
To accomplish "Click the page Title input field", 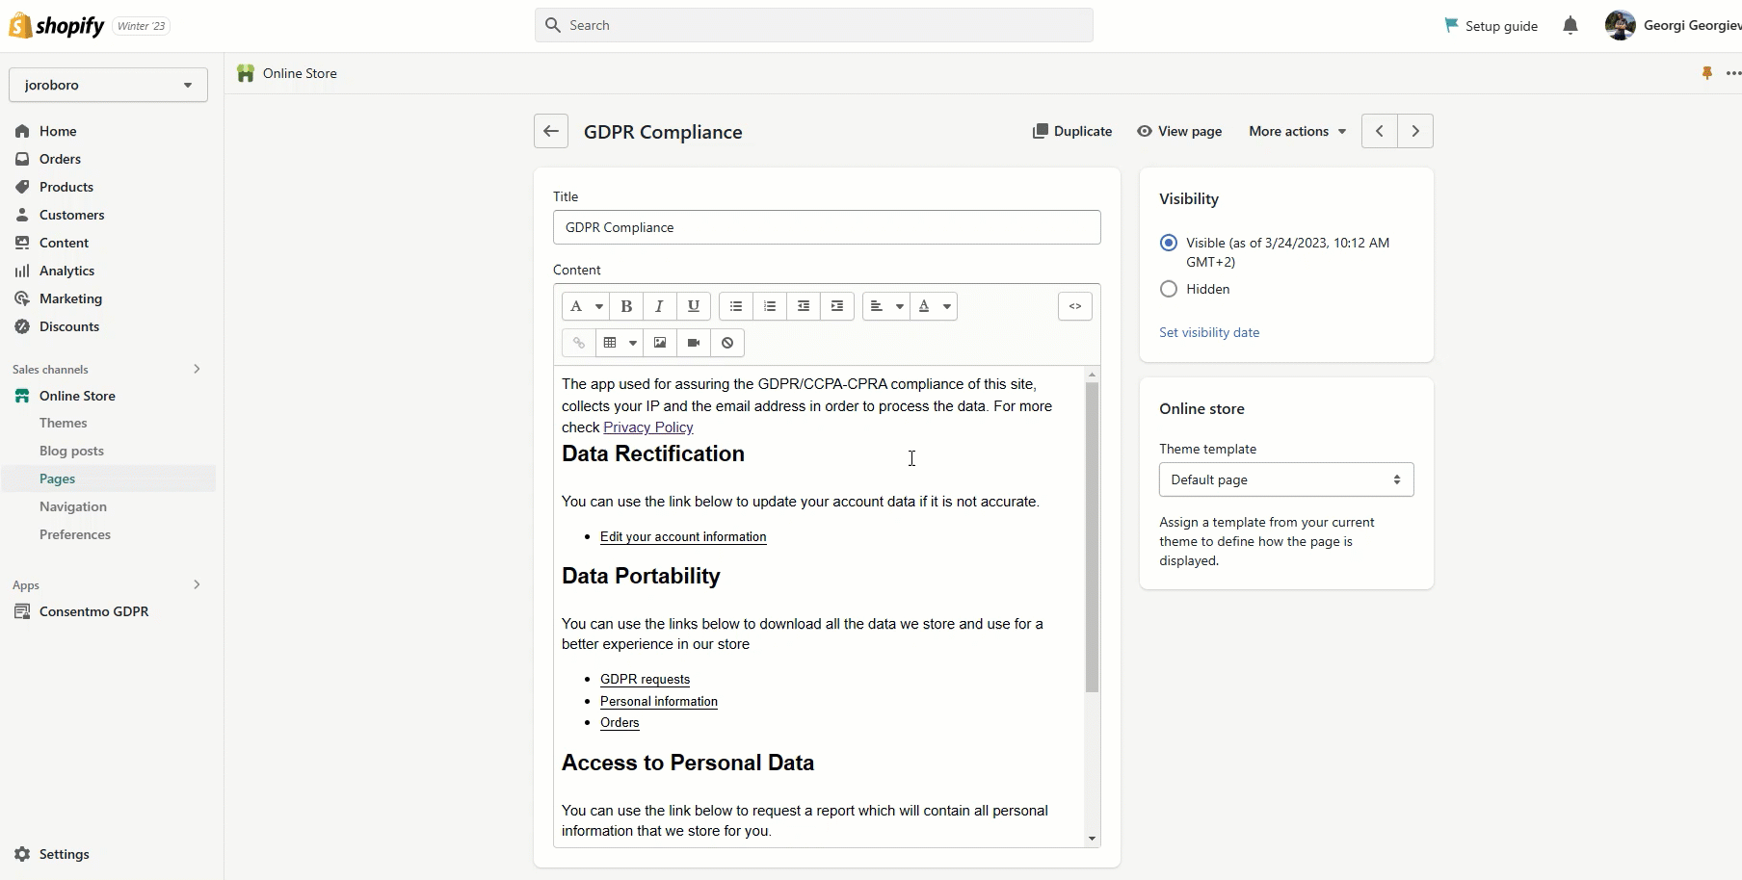I will [827, 227].
